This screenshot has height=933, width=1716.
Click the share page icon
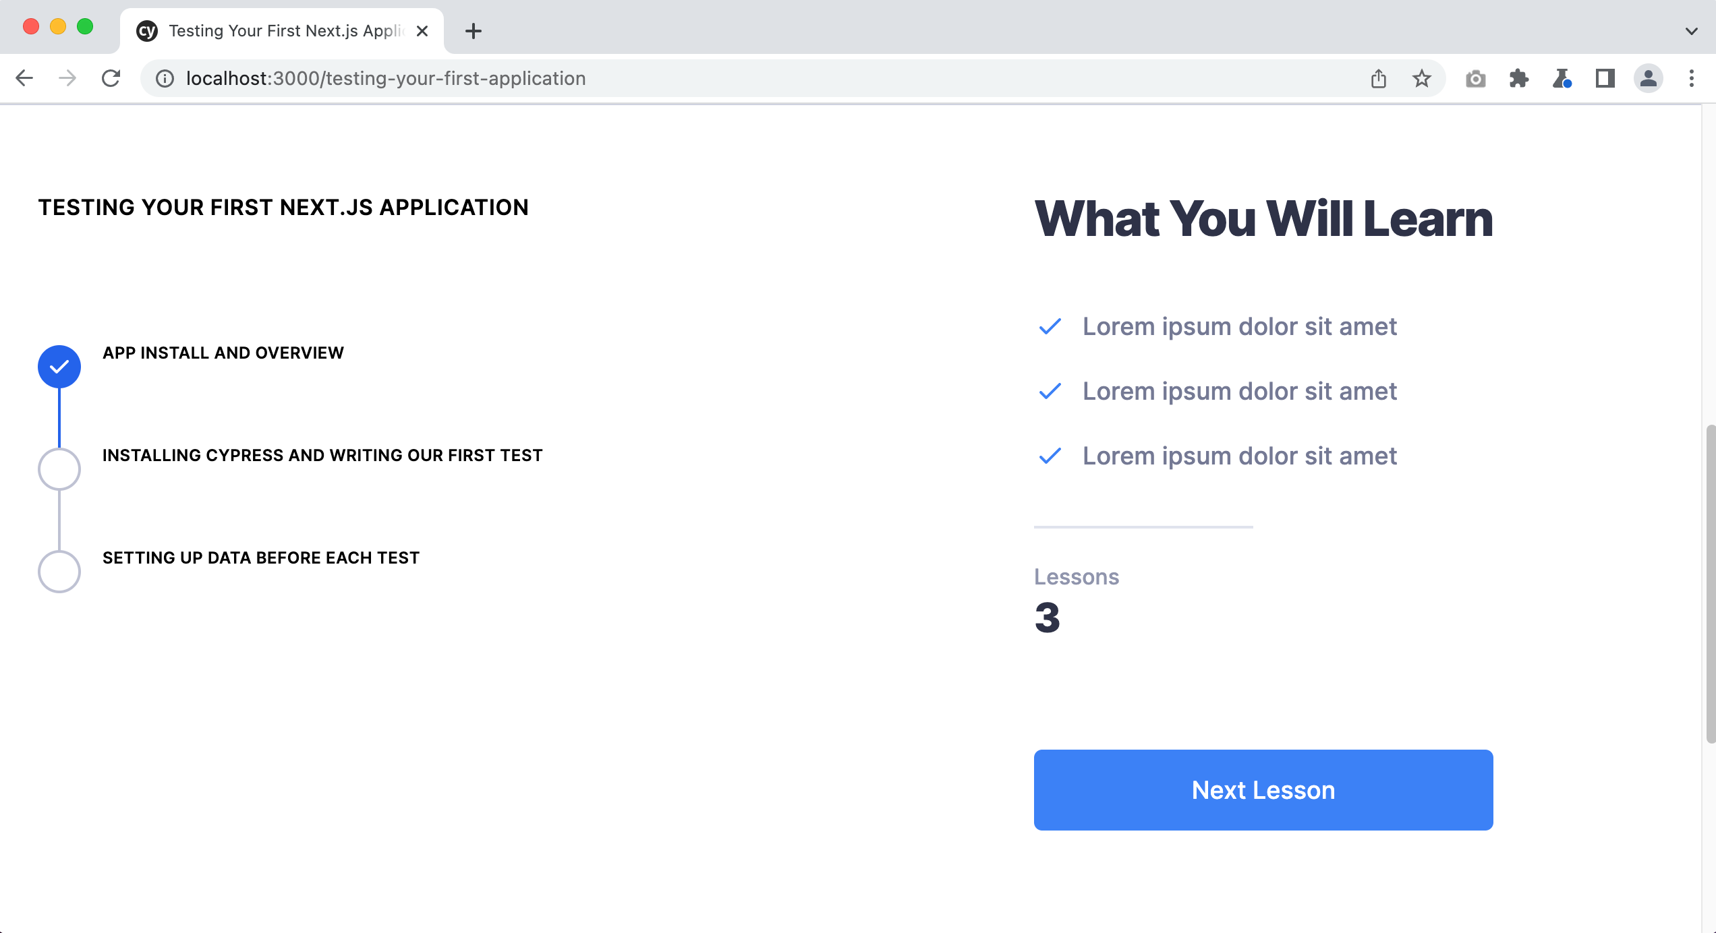click(1379, 79)
